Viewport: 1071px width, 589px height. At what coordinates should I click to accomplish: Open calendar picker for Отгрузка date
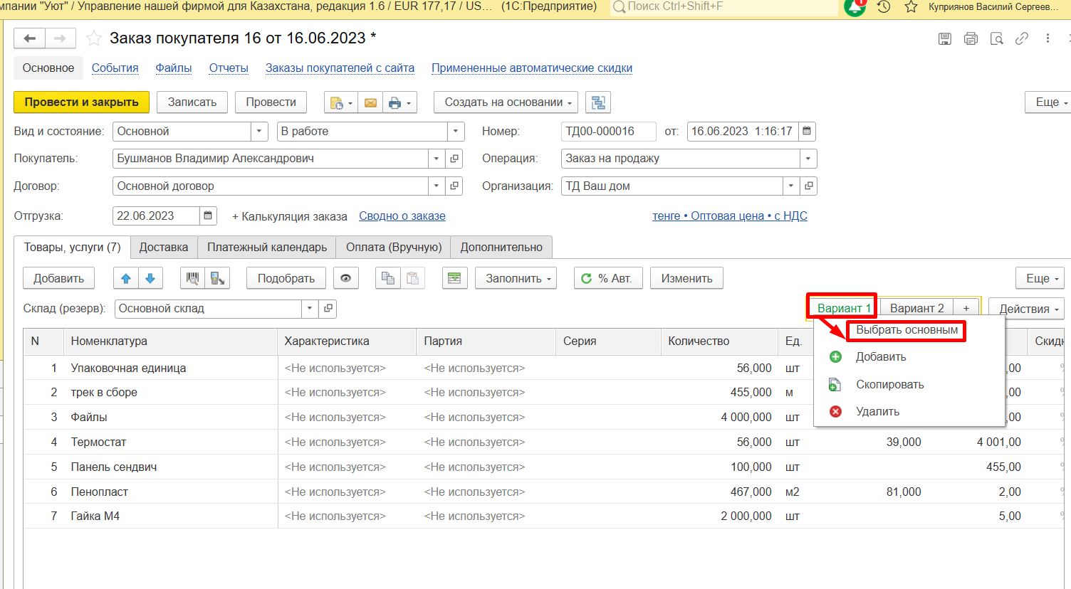[x=208, y=216]
